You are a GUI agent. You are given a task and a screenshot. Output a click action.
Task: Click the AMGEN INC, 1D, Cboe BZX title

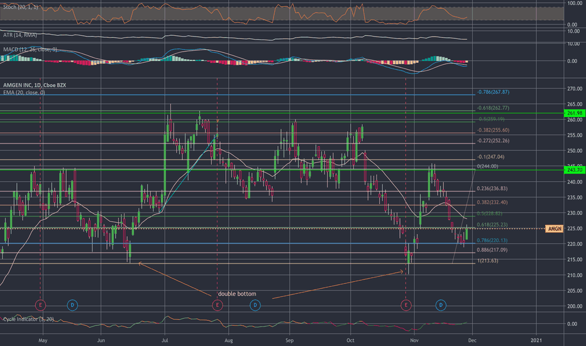pyautogui.click(x=35, y=86)
